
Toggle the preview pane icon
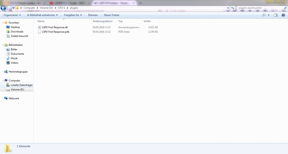pyautogui.click(x=276, y=15)
